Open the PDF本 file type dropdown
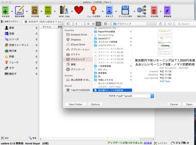Image resolution: width=196 pixels, height=145 pixels. click(130, 96)
